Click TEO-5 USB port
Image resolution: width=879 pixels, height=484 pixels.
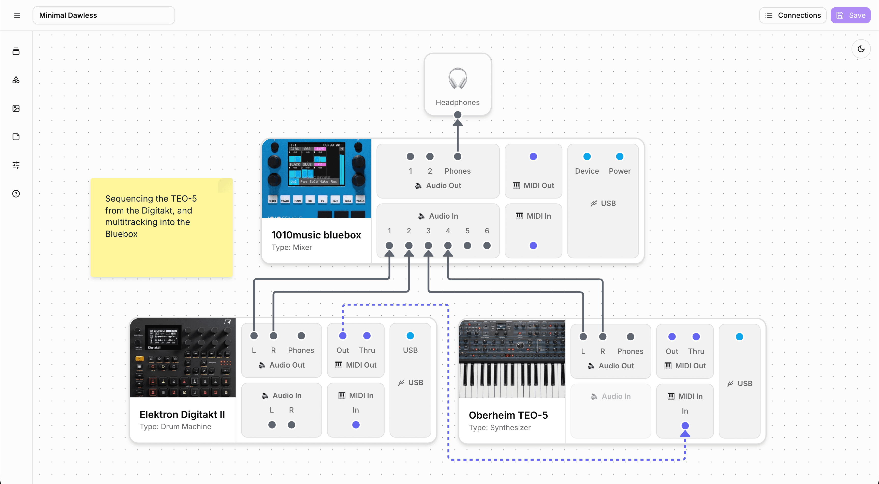tap(739, 337)
